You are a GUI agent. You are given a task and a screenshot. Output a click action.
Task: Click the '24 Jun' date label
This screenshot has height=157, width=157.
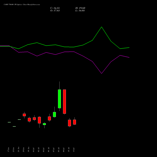[19, 149]
